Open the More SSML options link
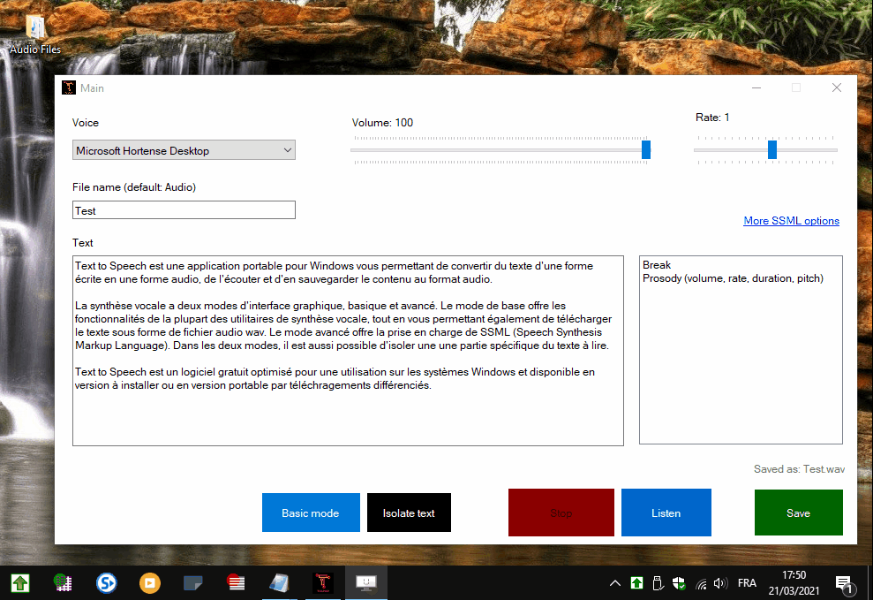Viewport: 873px width, 600px height. click(791, 221)
